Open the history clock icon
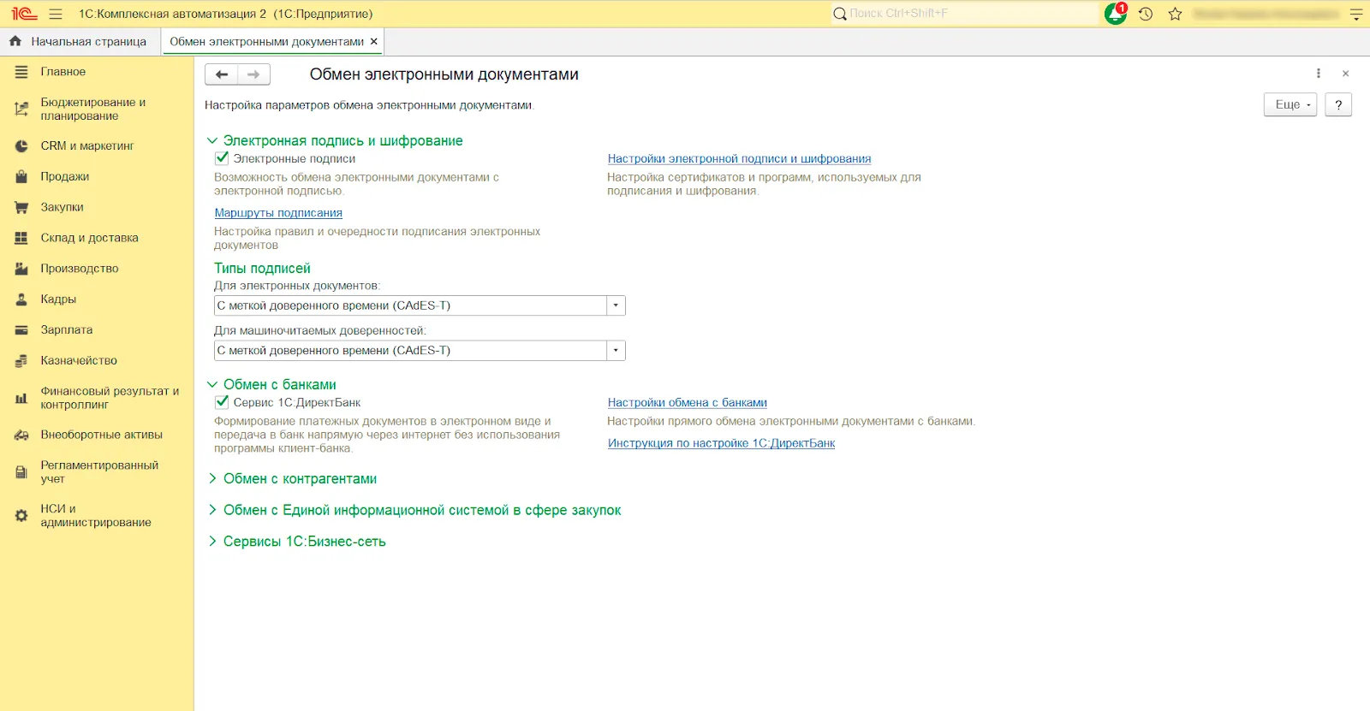This screenshot has height=711, width=1370. pyautogui.click(x=1146, y=14)
